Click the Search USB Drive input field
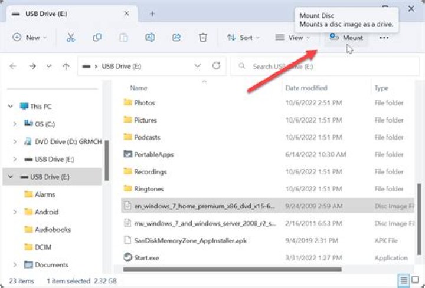The height and width of the screenshot is (288, 425). [x=325, y=66]
